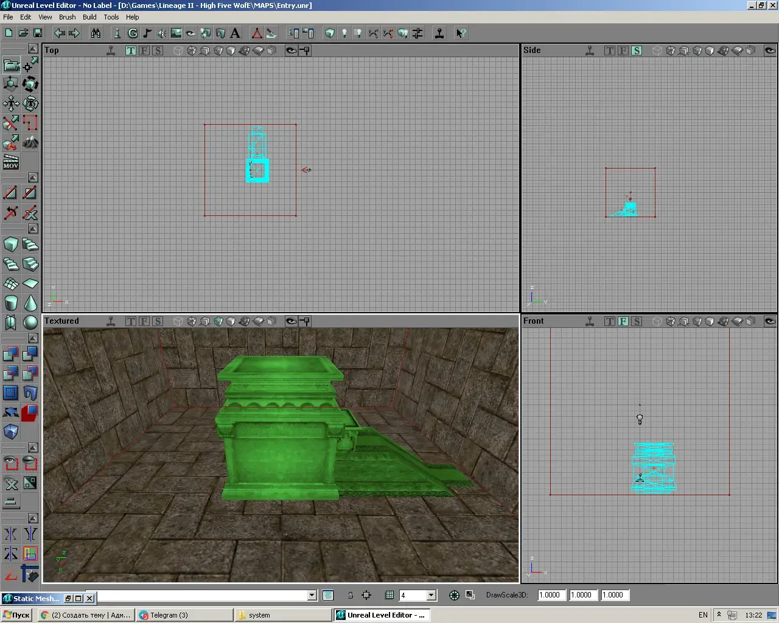Select the Texture Rotate tool
Screen dimensions: 779x623
[30, 103]
